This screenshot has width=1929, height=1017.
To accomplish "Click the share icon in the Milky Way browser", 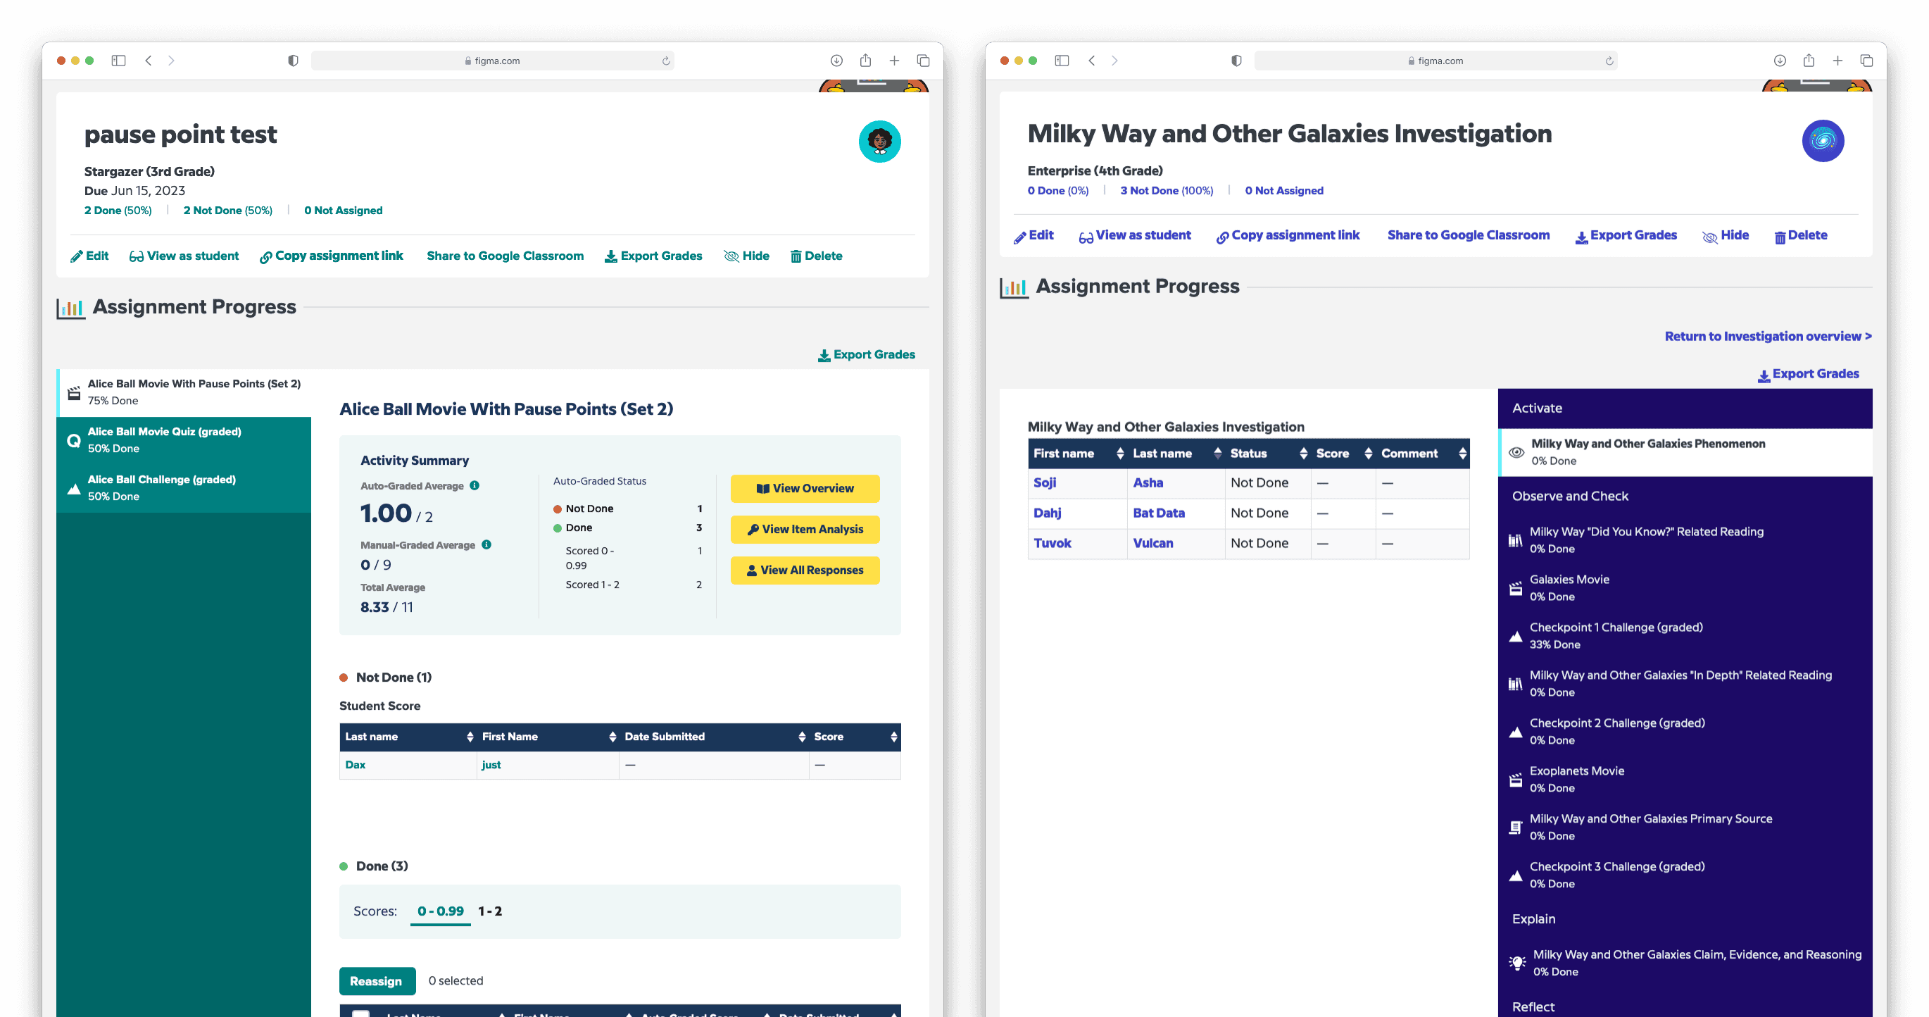I will [x=1809, y=60].
